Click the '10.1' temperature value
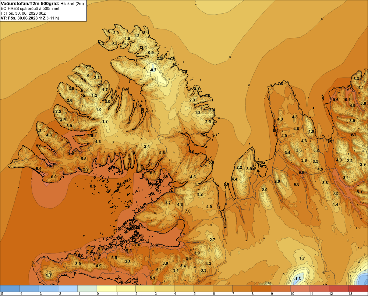Viewport: 368px width, 296px height. pos(347,100)
